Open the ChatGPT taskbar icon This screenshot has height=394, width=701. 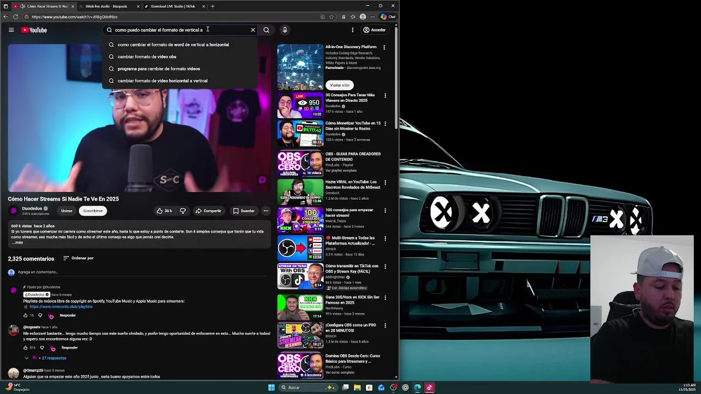pyautogui.click(x=405, y=387)
